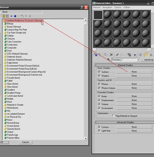Click the Material Effects Channel icon

click(x=135, y=55)
